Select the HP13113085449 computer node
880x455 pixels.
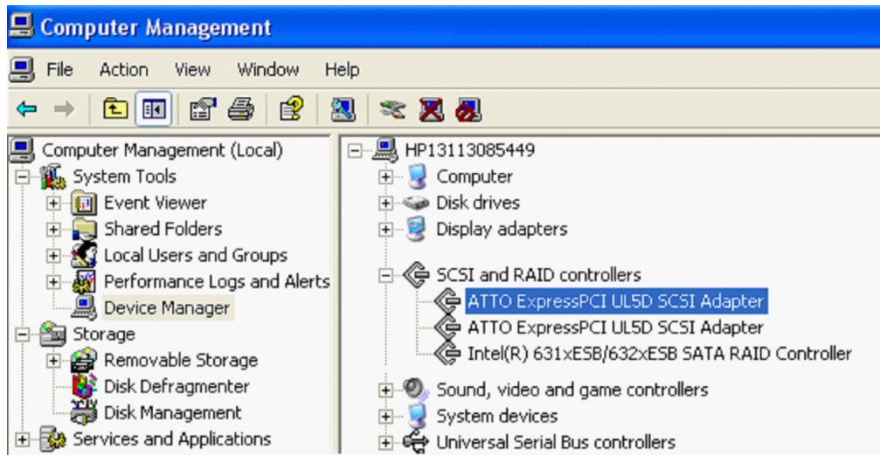click(470, 150)
